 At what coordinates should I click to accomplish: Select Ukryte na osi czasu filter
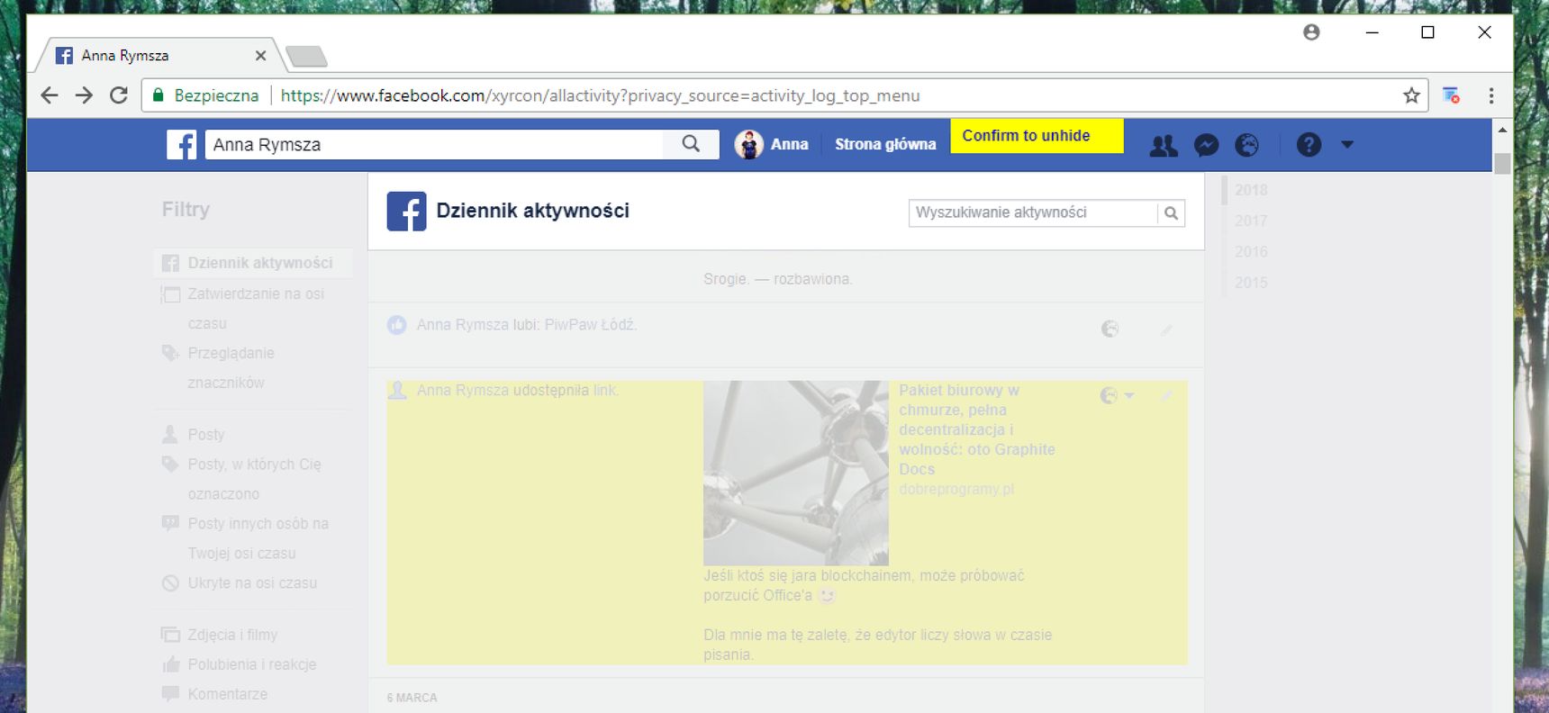click(x=252, y=582)
